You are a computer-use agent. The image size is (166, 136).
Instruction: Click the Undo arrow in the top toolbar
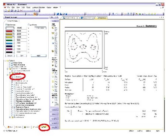click(34, 11)
